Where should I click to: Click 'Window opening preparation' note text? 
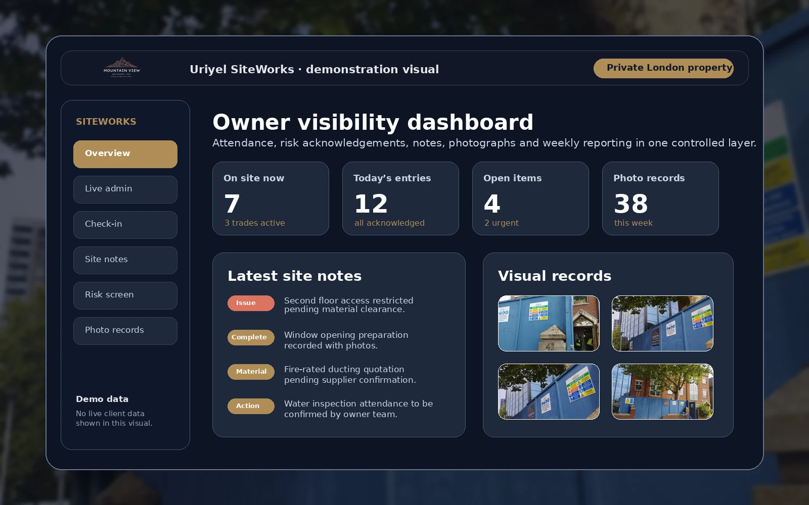(x=346, y=340)
